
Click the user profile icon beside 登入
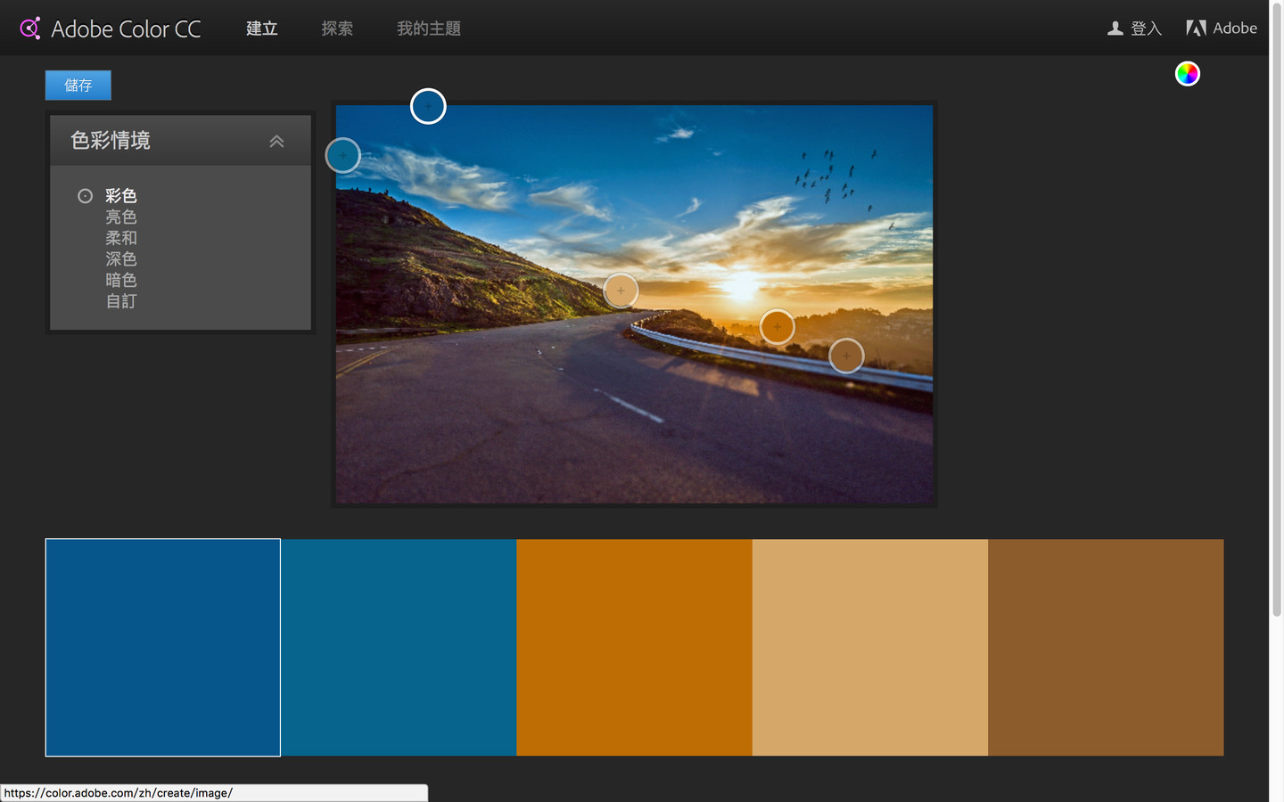click(x=1115, y=29)
